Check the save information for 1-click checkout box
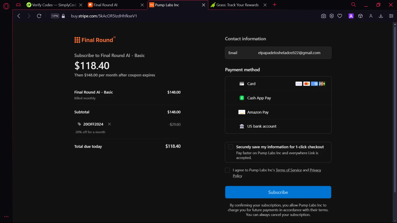The image size is (397, 223). 231,147
